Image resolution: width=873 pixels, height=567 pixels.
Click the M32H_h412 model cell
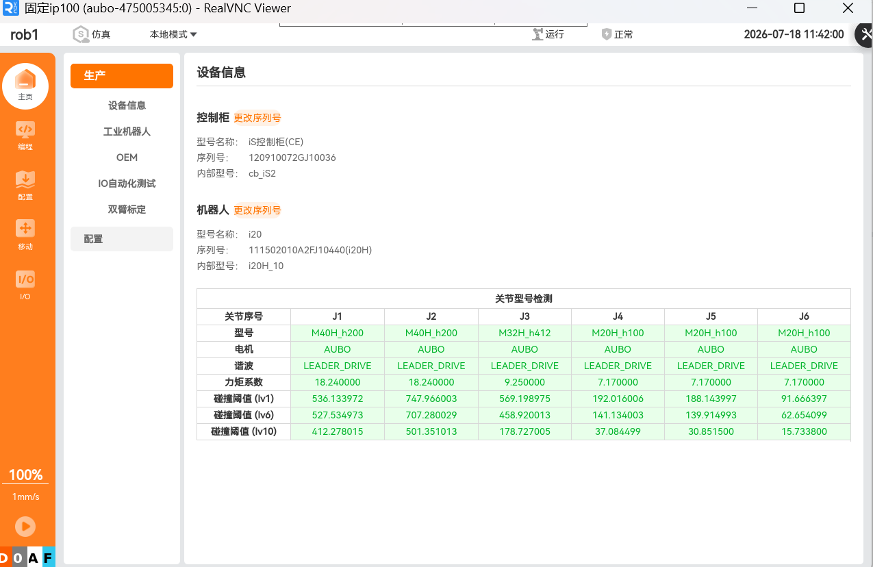pos(524,333)
